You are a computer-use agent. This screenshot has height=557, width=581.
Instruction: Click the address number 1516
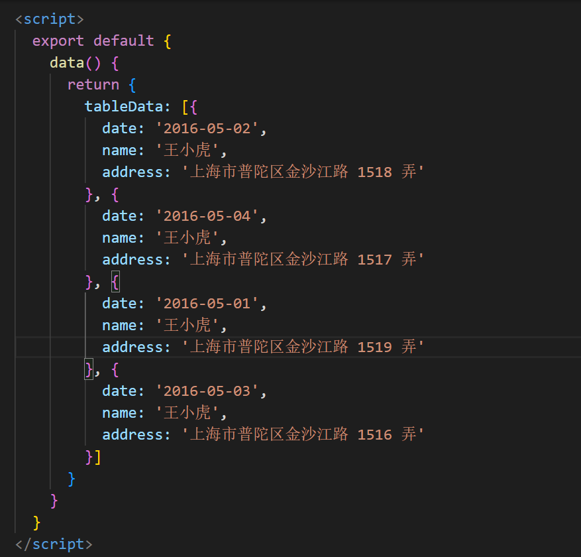pos(374,435)
